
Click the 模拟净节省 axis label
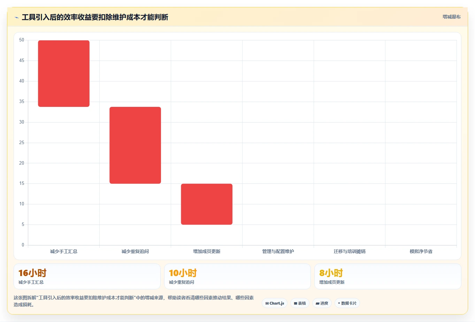click(x=421, y=251)
